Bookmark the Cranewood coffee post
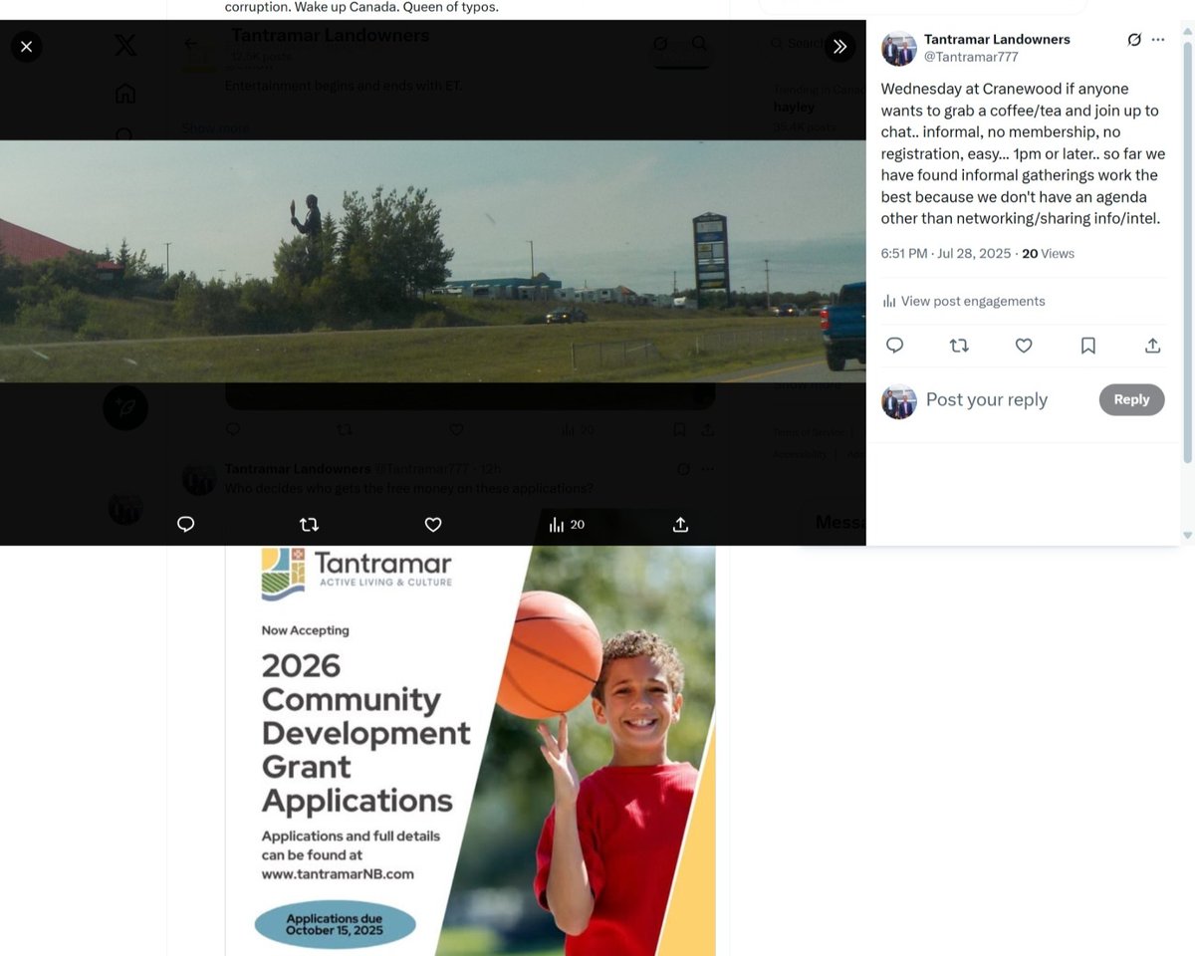 1087,346
